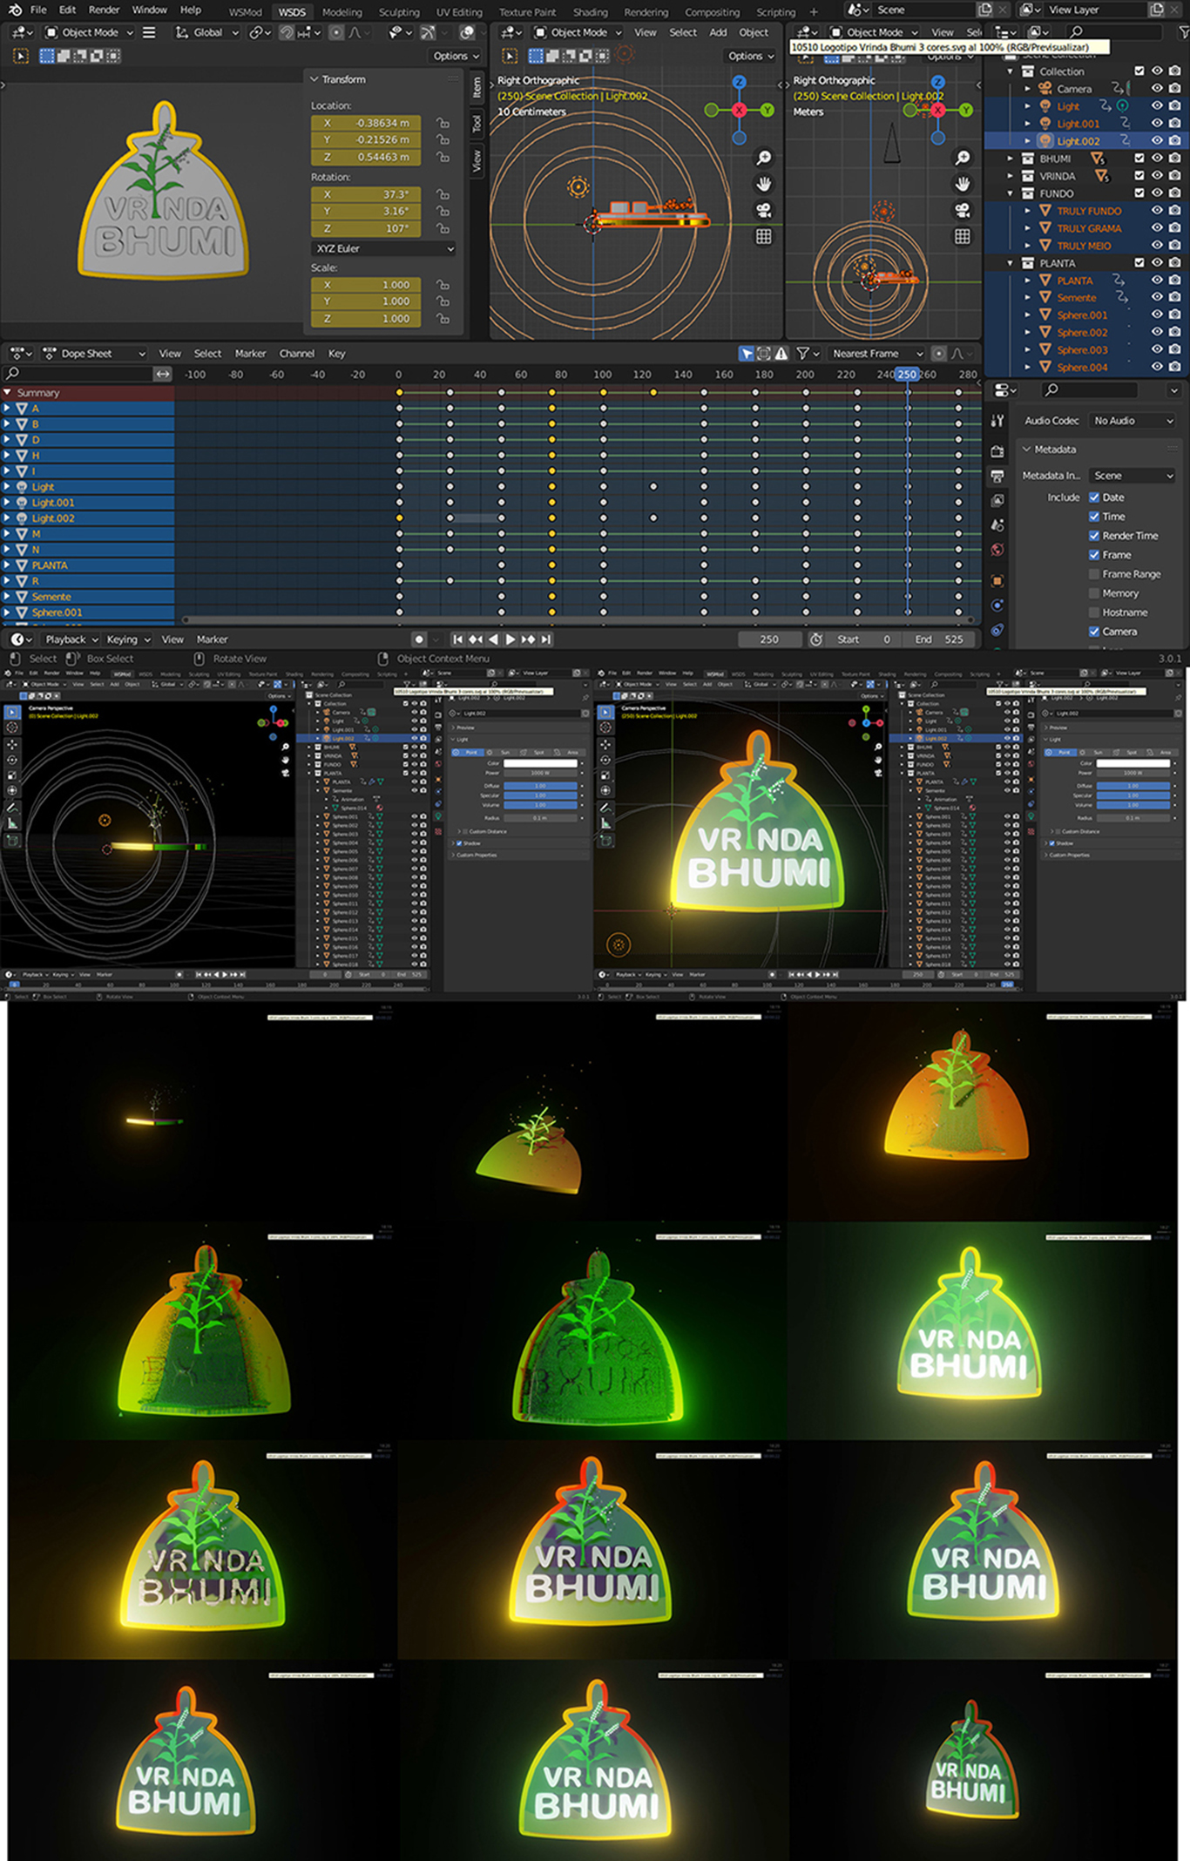This screenshot has height=1861, width=1190.
Task: Click zoom magnifier icon in the middle viewport
Action: pyautogui.click(x=764, y=158)
